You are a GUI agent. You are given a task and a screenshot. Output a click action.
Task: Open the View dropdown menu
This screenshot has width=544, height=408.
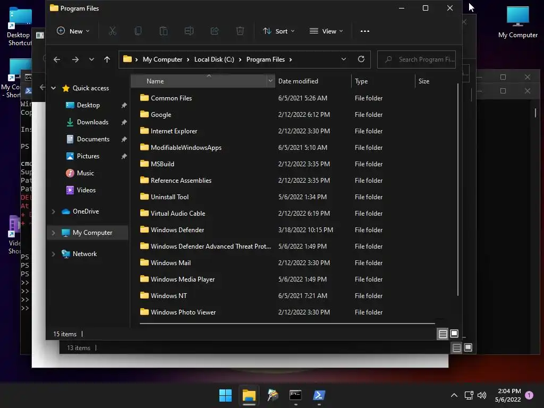[326, 31]
